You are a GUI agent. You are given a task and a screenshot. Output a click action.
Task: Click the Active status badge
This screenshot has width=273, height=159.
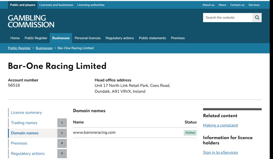pos(190,133)
